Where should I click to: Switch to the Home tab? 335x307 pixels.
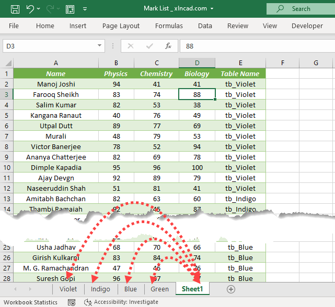click(x=45, y=26)
